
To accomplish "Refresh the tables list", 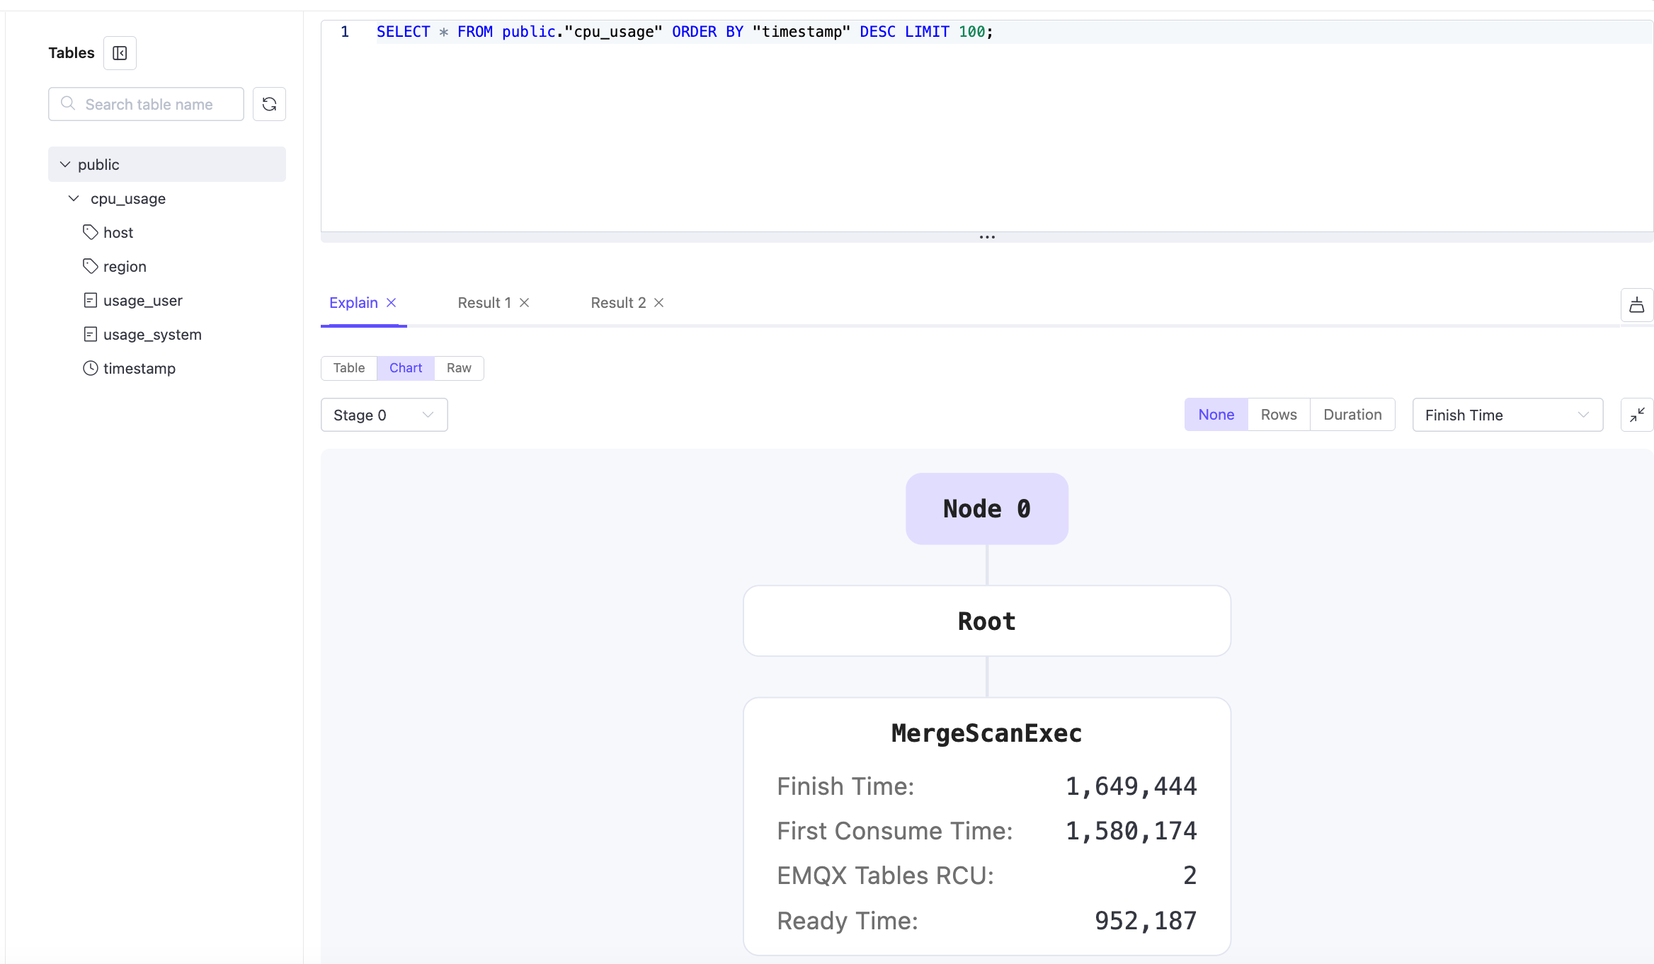I will 269,104.
